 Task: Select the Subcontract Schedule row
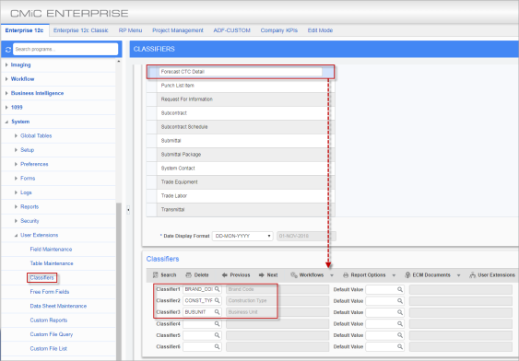coord(241,127)
